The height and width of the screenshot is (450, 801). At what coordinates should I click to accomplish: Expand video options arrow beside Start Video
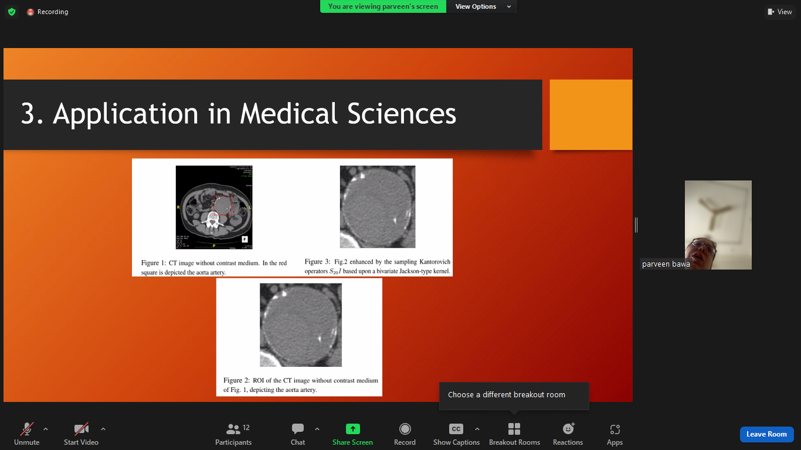pos(103,429)
